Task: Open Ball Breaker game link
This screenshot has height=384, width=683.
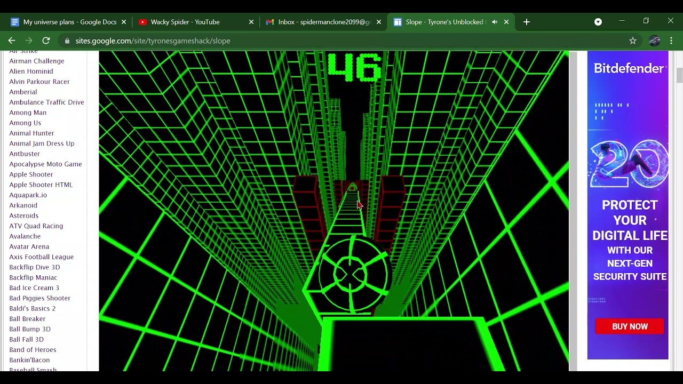Action: point(27,319)
